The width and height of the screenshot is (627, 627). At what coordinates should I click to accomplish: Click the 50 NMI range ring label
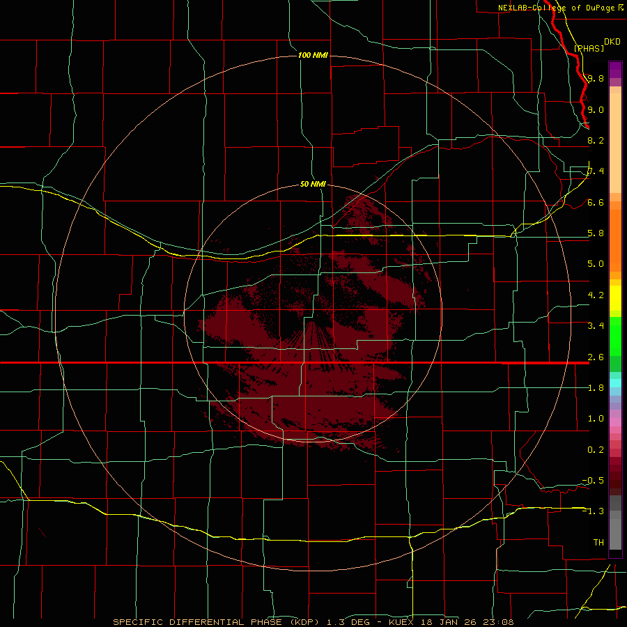(313, 184)
